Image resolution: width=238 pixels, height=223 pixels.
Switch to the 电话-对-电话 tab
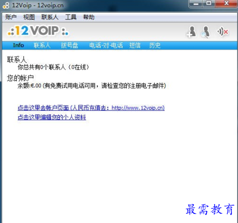[x=106, y=45]
